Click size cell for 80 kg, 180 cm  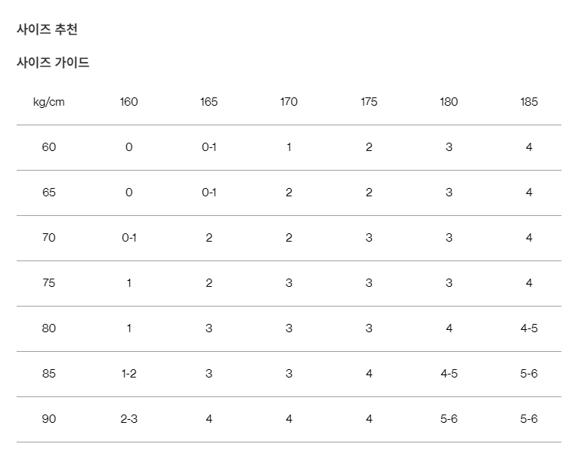click(449, 328)
